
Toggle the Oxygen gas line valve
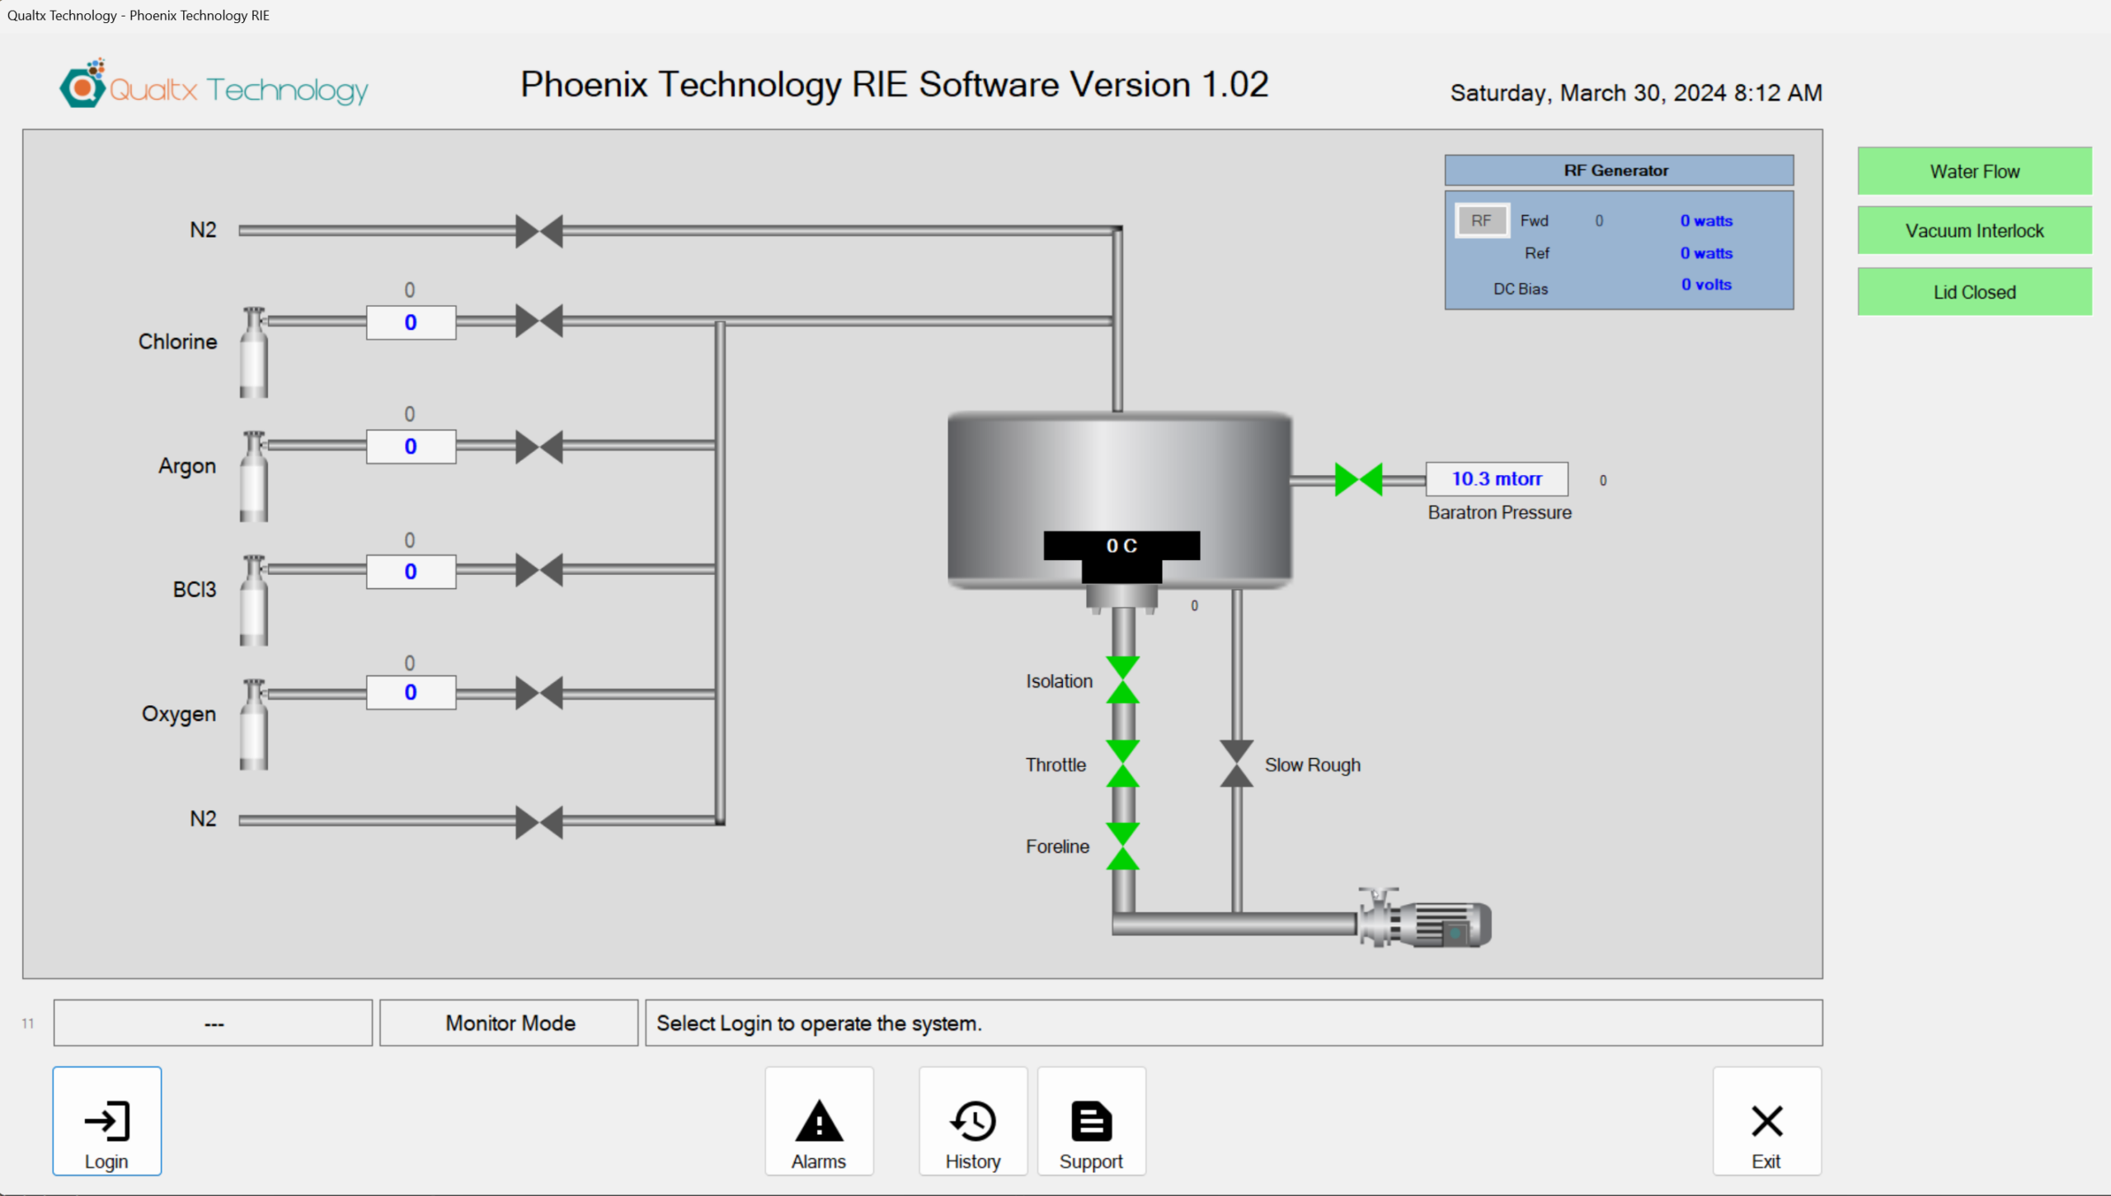[x=539, y=693]
